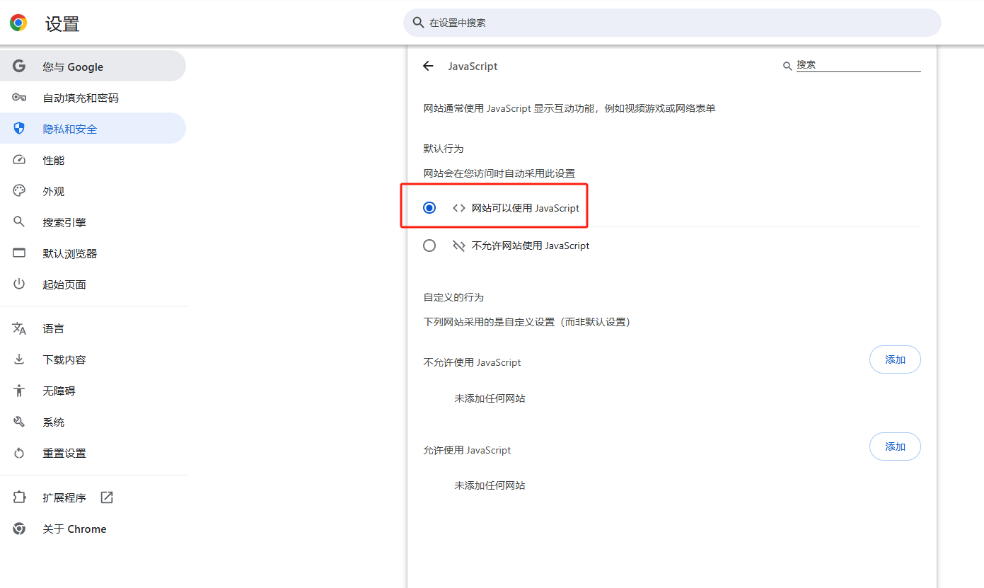
Task: Click the crossed-out code icon beside 不允许网站使用 JavaScript
Action: pos(459,246)
